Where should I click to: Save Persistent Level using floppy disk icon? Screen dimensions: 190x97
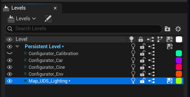coord(170,46)
